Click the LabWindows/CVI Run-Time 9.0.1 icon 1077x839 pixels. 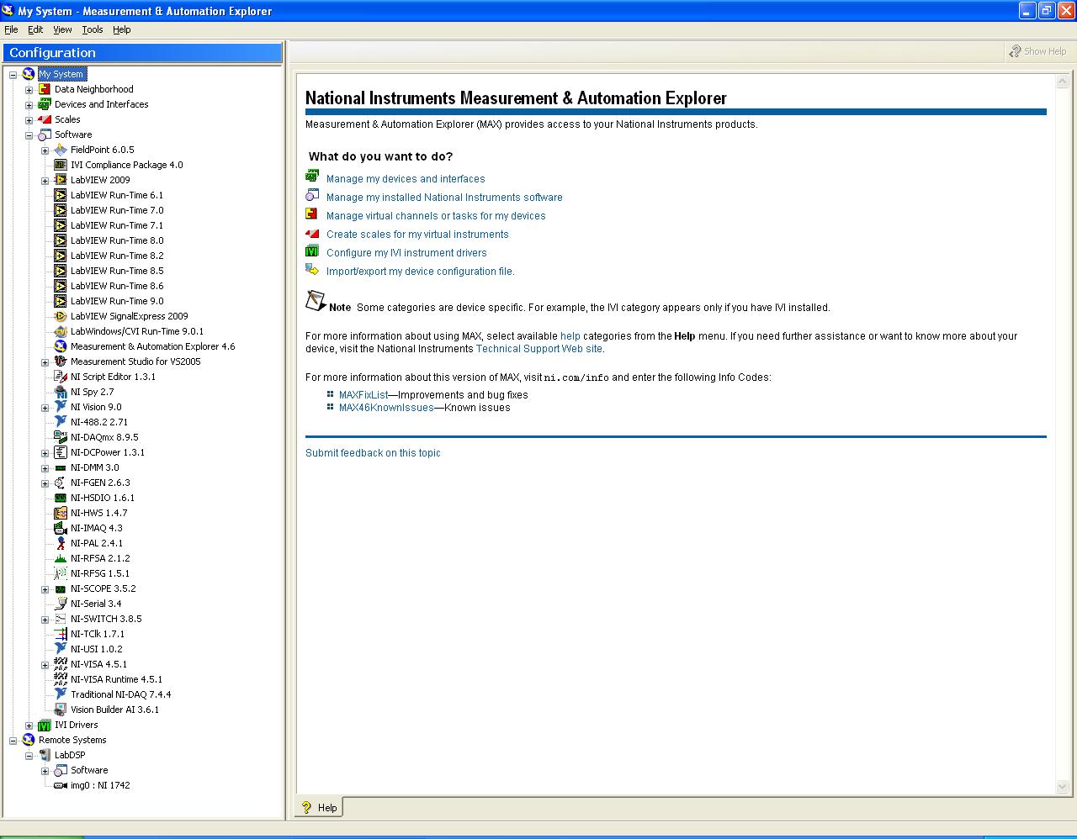[61, 331]
